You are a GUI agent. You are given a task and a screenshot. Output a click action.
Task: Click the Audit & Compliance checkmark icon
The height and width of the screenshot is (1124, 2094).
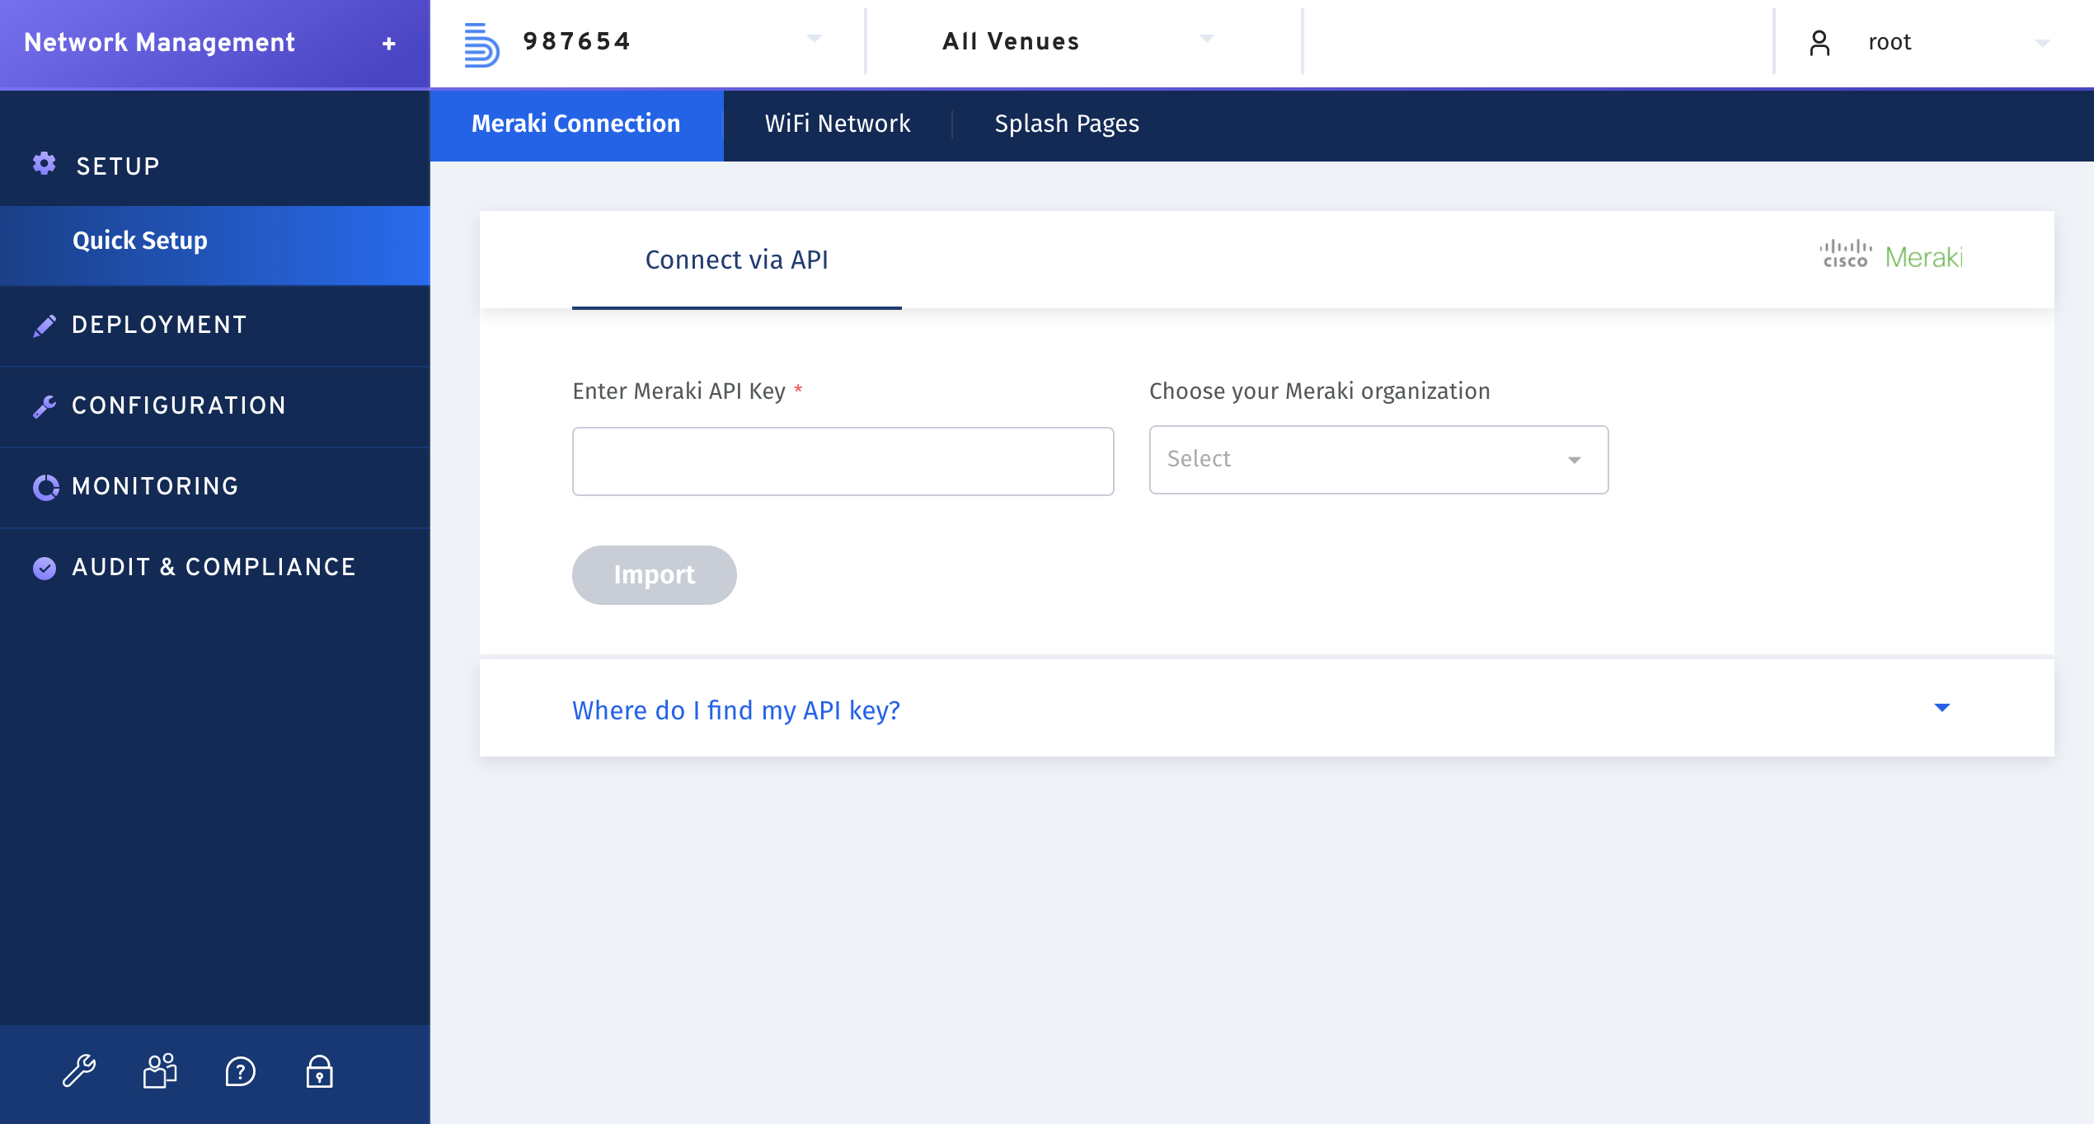[x=45, y=566]
